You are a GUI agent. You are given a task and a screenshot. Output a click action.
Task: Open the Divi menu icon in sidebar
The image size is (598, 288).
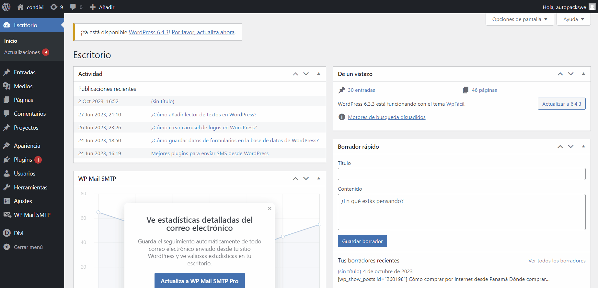tap(7, 233)
